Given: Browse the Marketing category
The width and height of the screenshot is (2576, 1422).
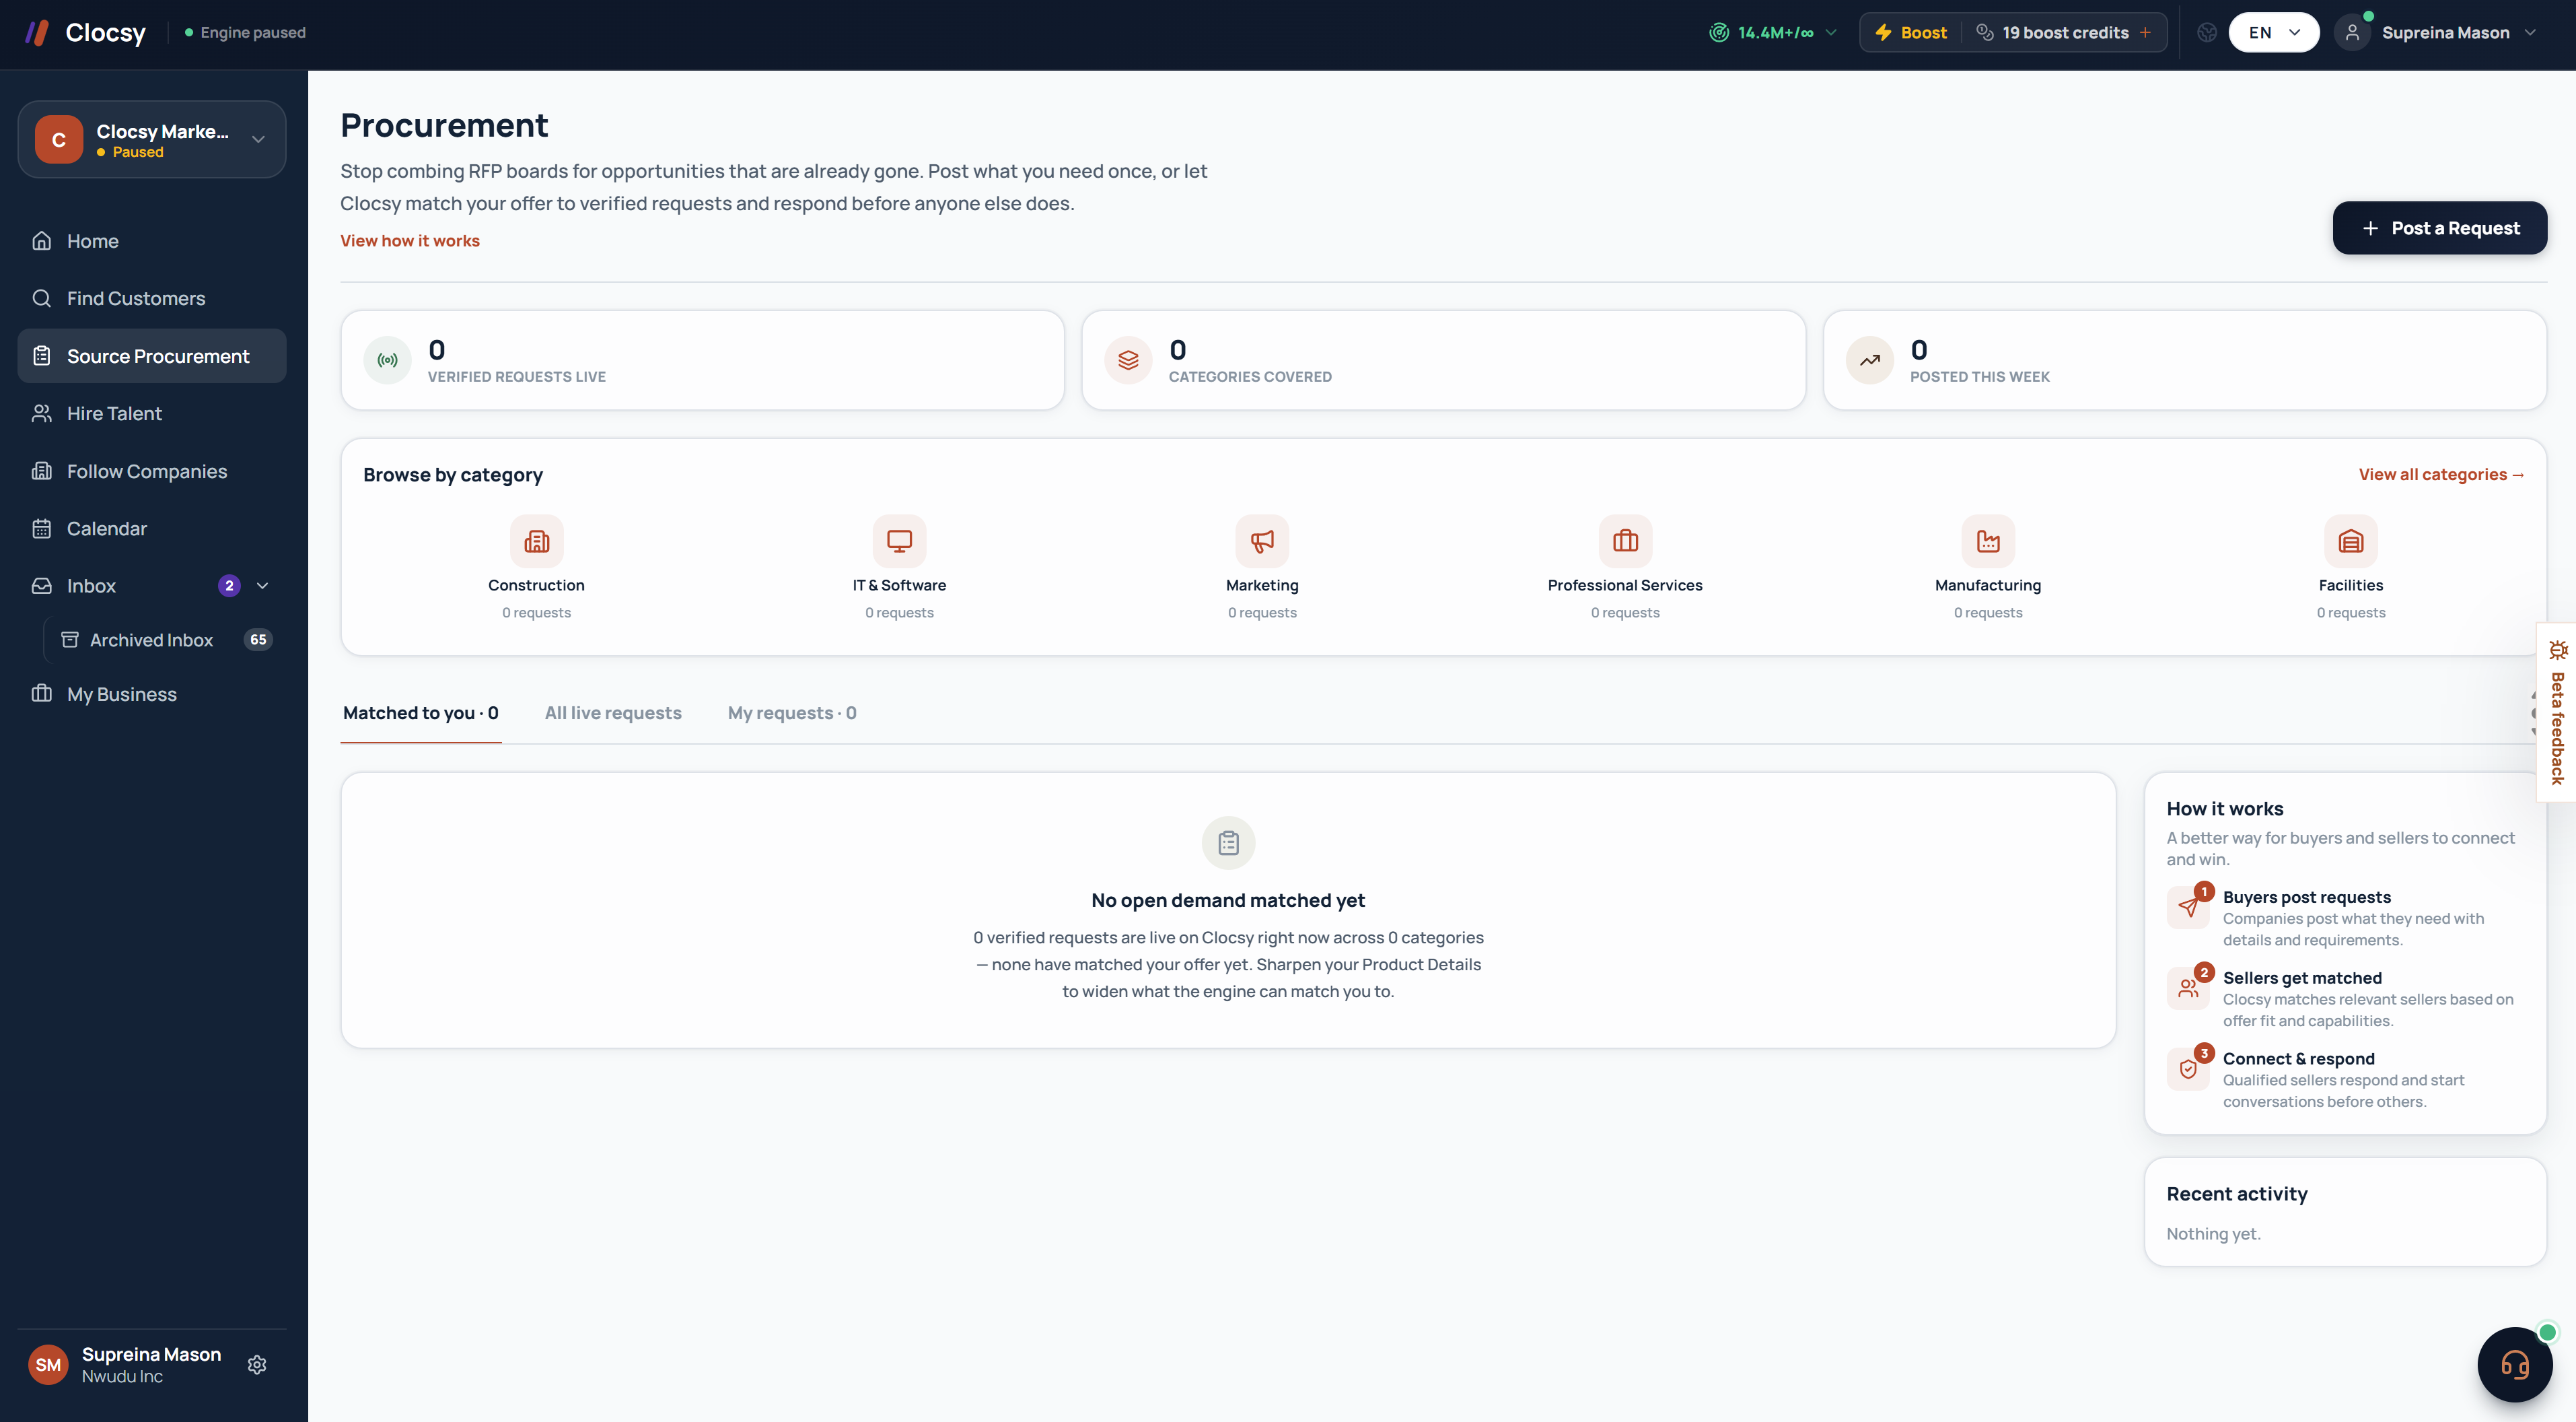Looking at the screenshot, I should click(x=1263, y=568).
